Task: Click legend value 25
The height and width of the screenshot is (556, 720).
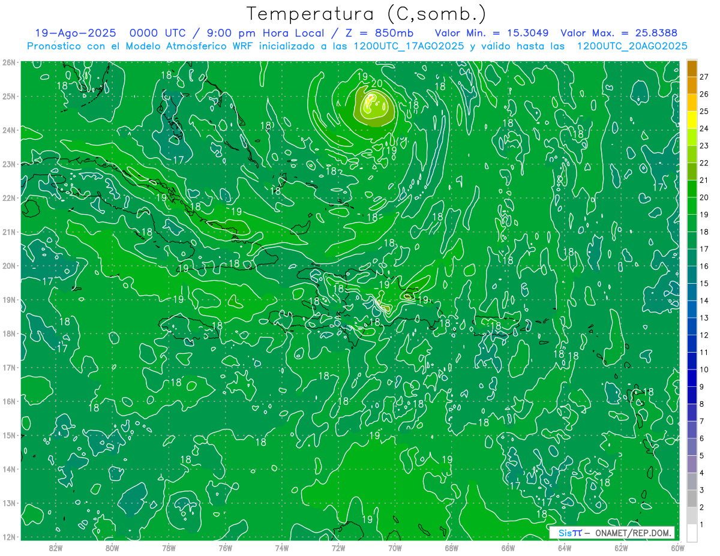Action: pyautogui.click(x=704, y=112)
